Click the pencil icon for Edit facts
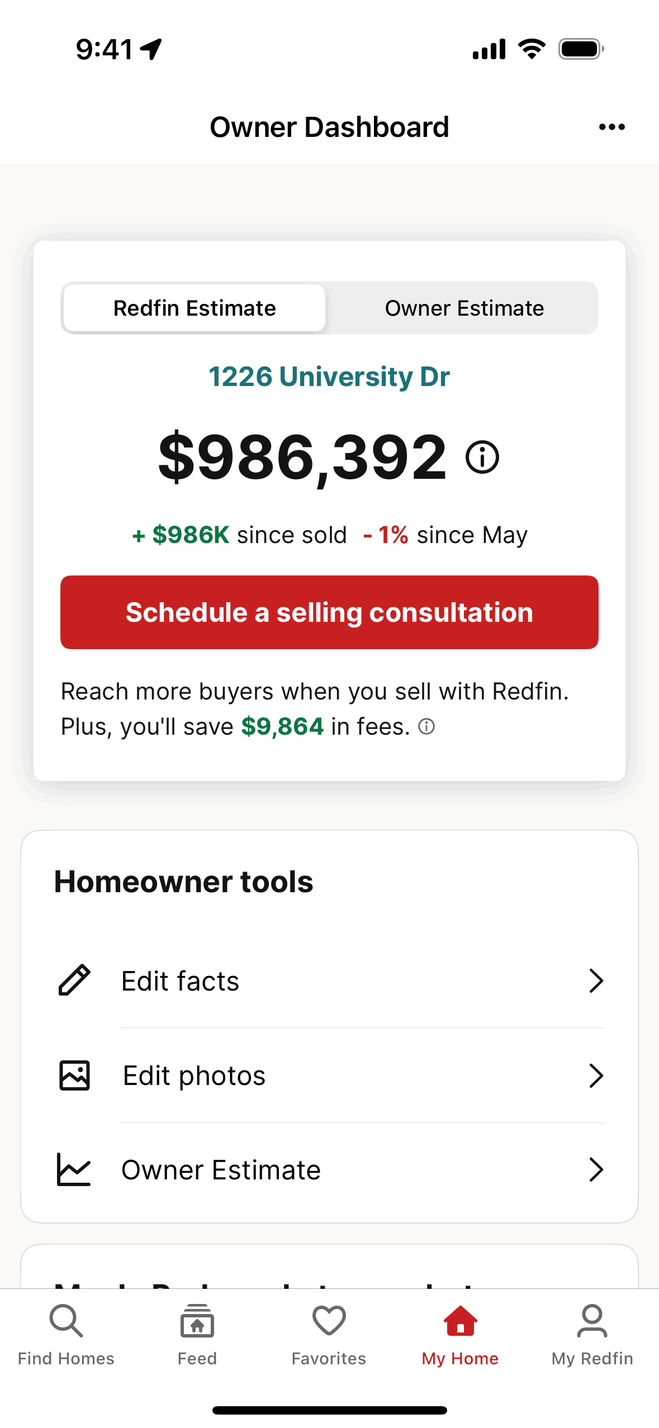The height and width of the screenshot is (1428, 659). (74, 980)
